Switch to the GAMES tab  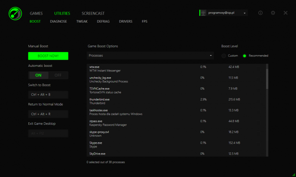pos(36,13)
